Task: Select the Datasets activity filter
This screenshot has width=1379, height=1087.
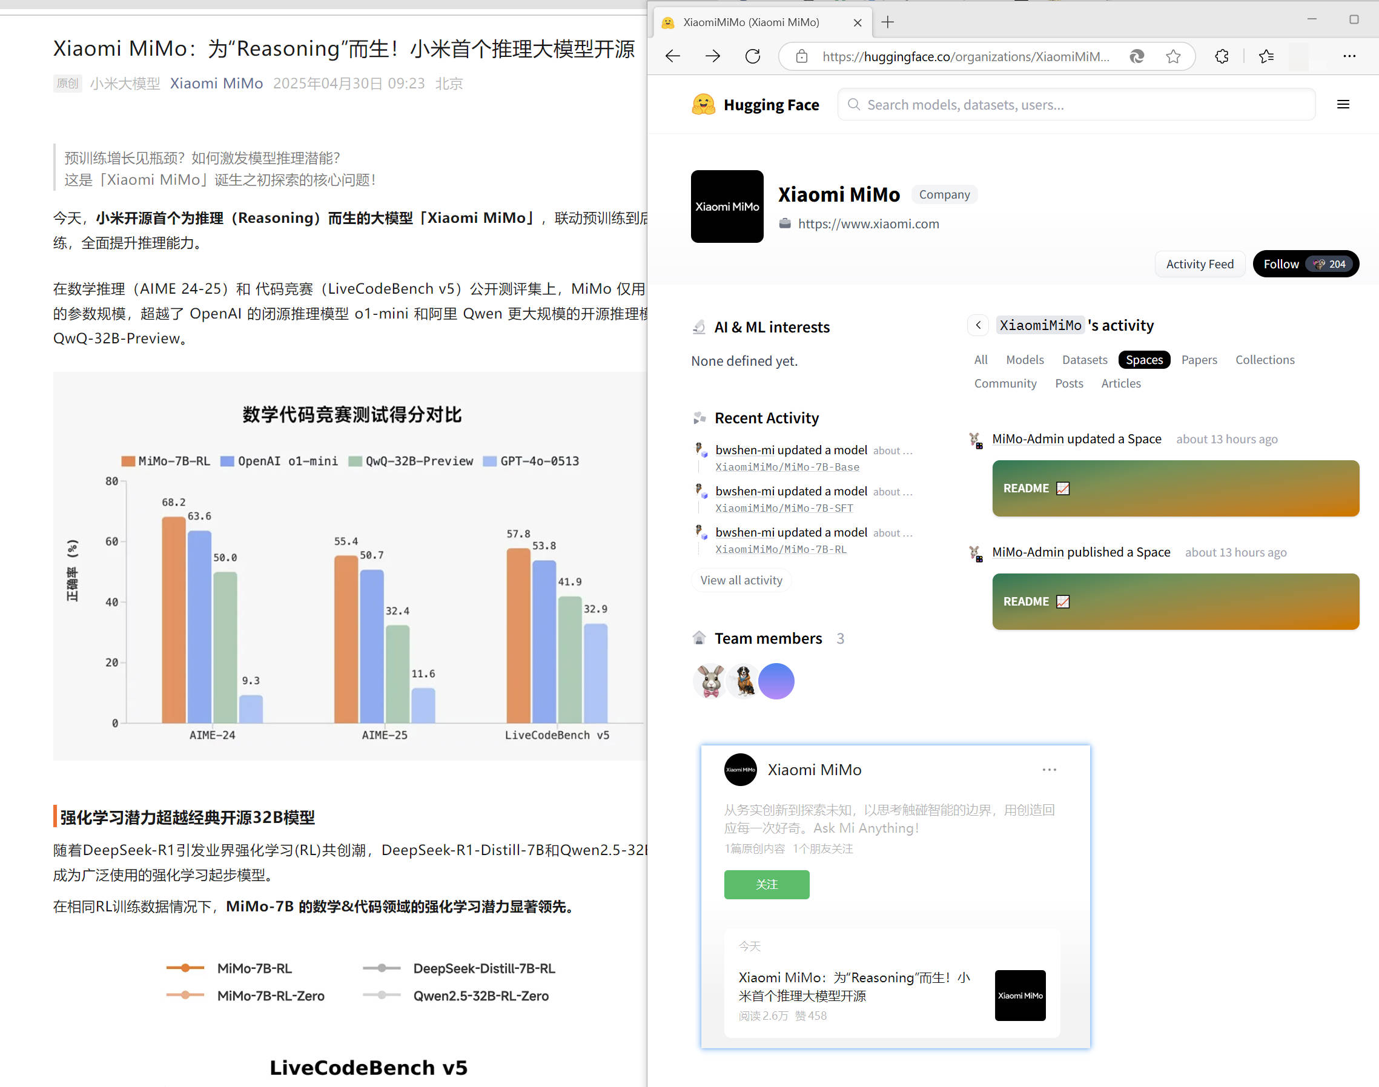Action: pyautogui.click(x=1084, y=360)
